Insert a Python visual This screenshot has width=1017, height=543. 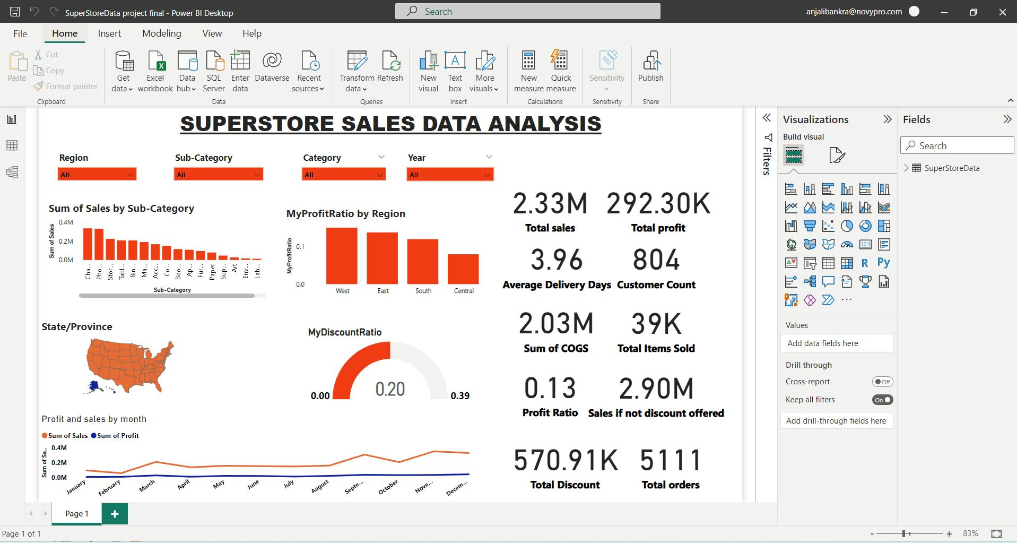click(x=884, y=263)
